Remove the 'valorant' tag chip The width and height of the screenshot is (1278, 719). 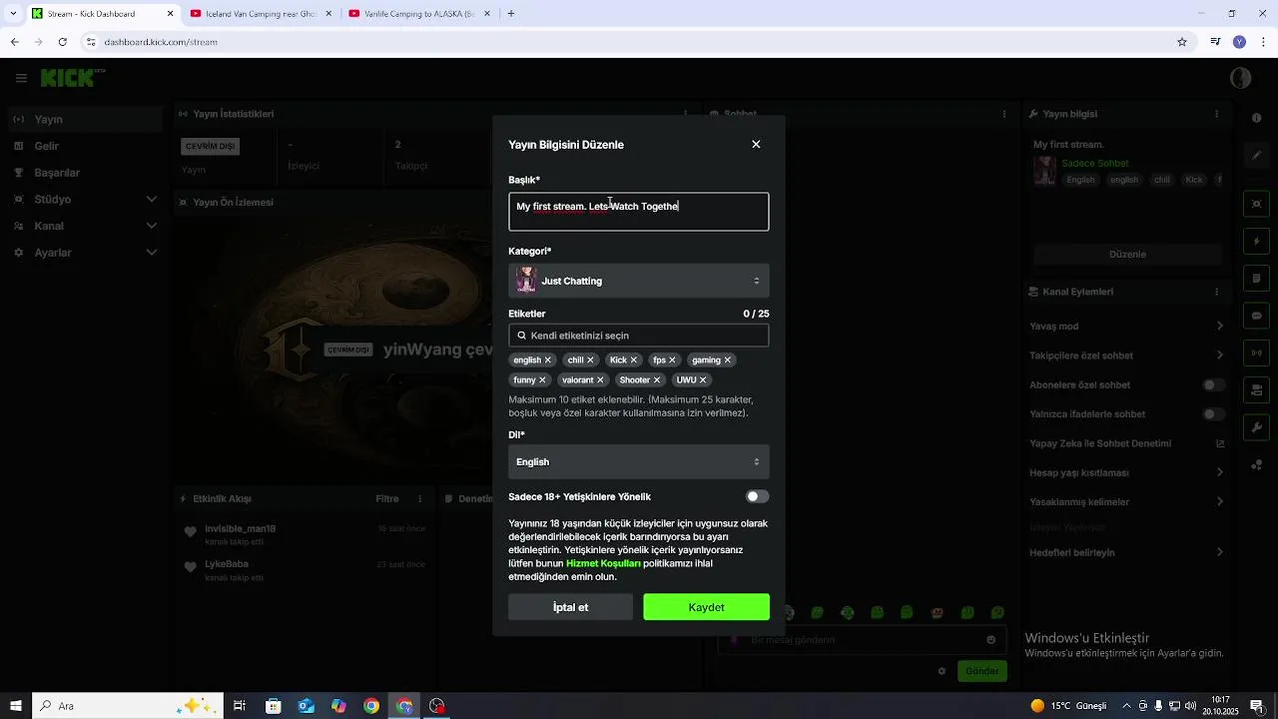click(600, 379)
